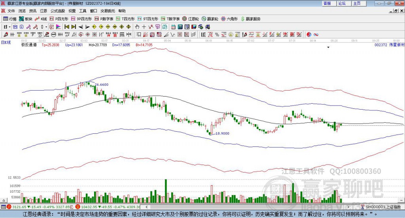Move chart left with black left arrow
Screen dimensions: 405x218
tap(81, 27)
